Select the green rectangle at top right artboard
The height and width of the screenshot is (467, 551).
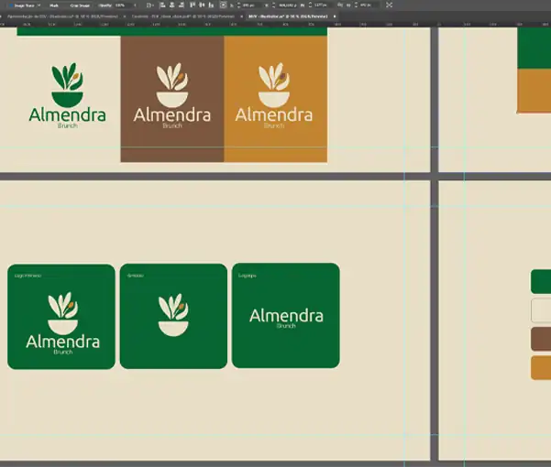534,48
